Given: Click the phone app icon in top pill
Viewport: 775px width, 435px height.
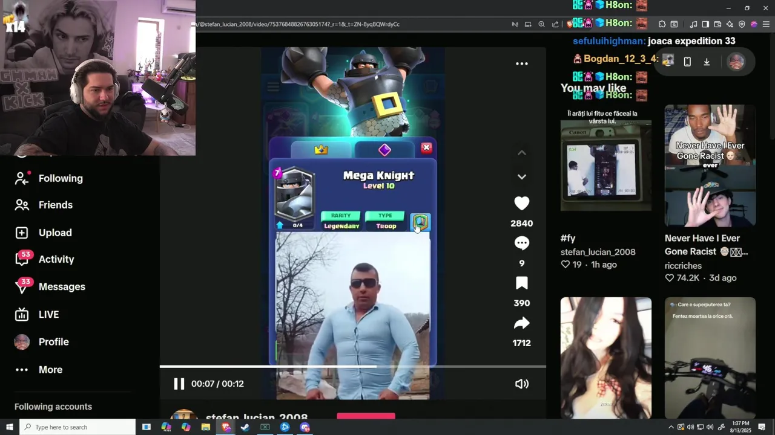Looking at the screenshot, I should pyautogui.click(x=687, y=62).
